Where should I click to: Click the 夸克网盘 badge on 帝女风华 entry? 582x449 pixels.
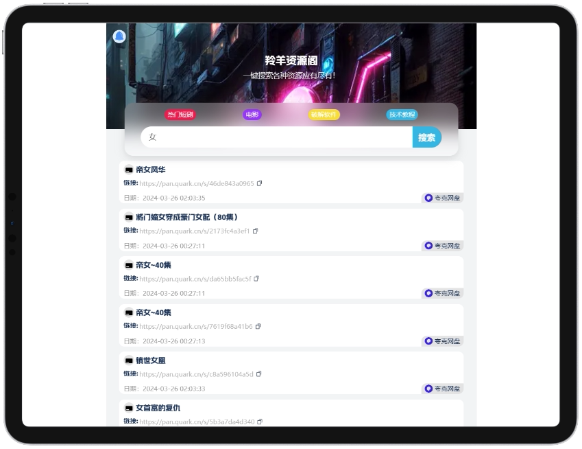pyautogui.click(x=444, y=197)
